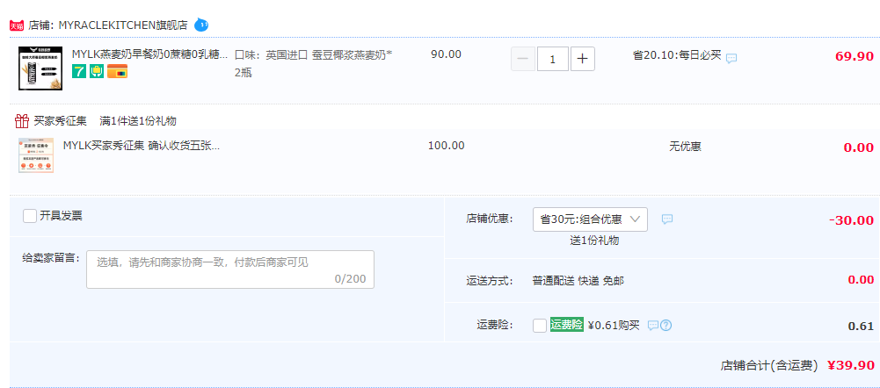Screen dimensions: 880x388
Task: Click the green shield service icon
Action: (97, 71)
